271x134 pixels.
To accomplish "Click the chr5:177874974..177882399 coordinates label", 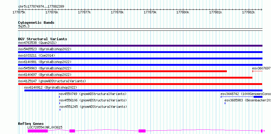I will pyautogui.click(x=41, y=7).
